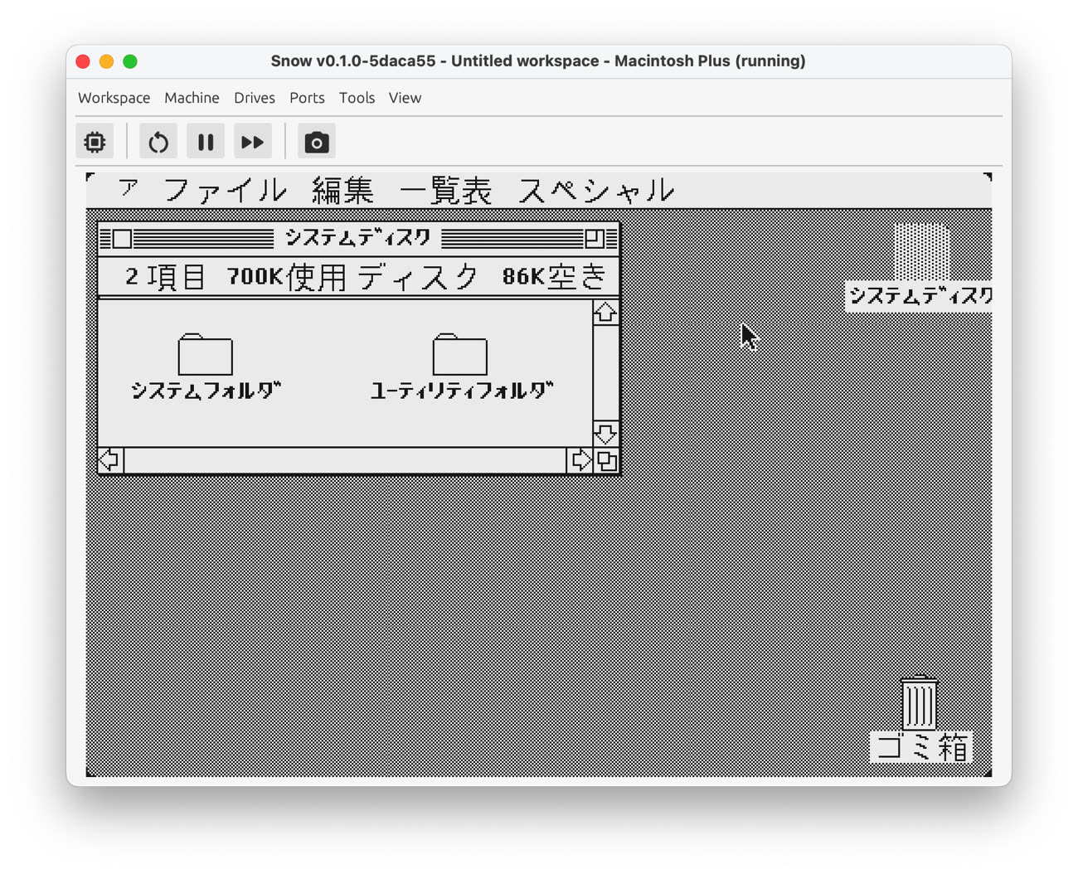1078x874 pixels.
Task: Open the スペシャル menu
Action: (x=596, y=191)
